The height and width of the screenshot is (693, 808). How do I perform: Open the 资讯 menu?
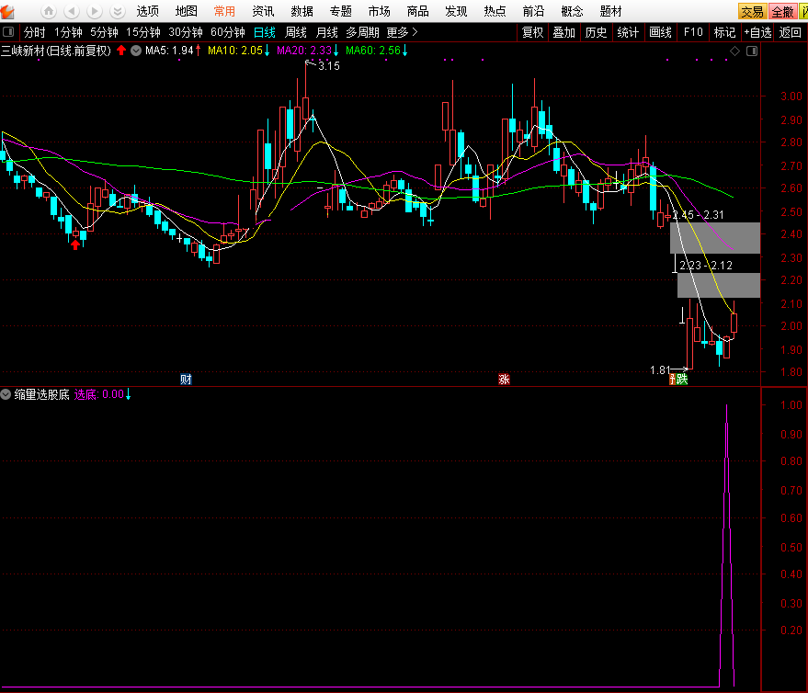(263, 11)
